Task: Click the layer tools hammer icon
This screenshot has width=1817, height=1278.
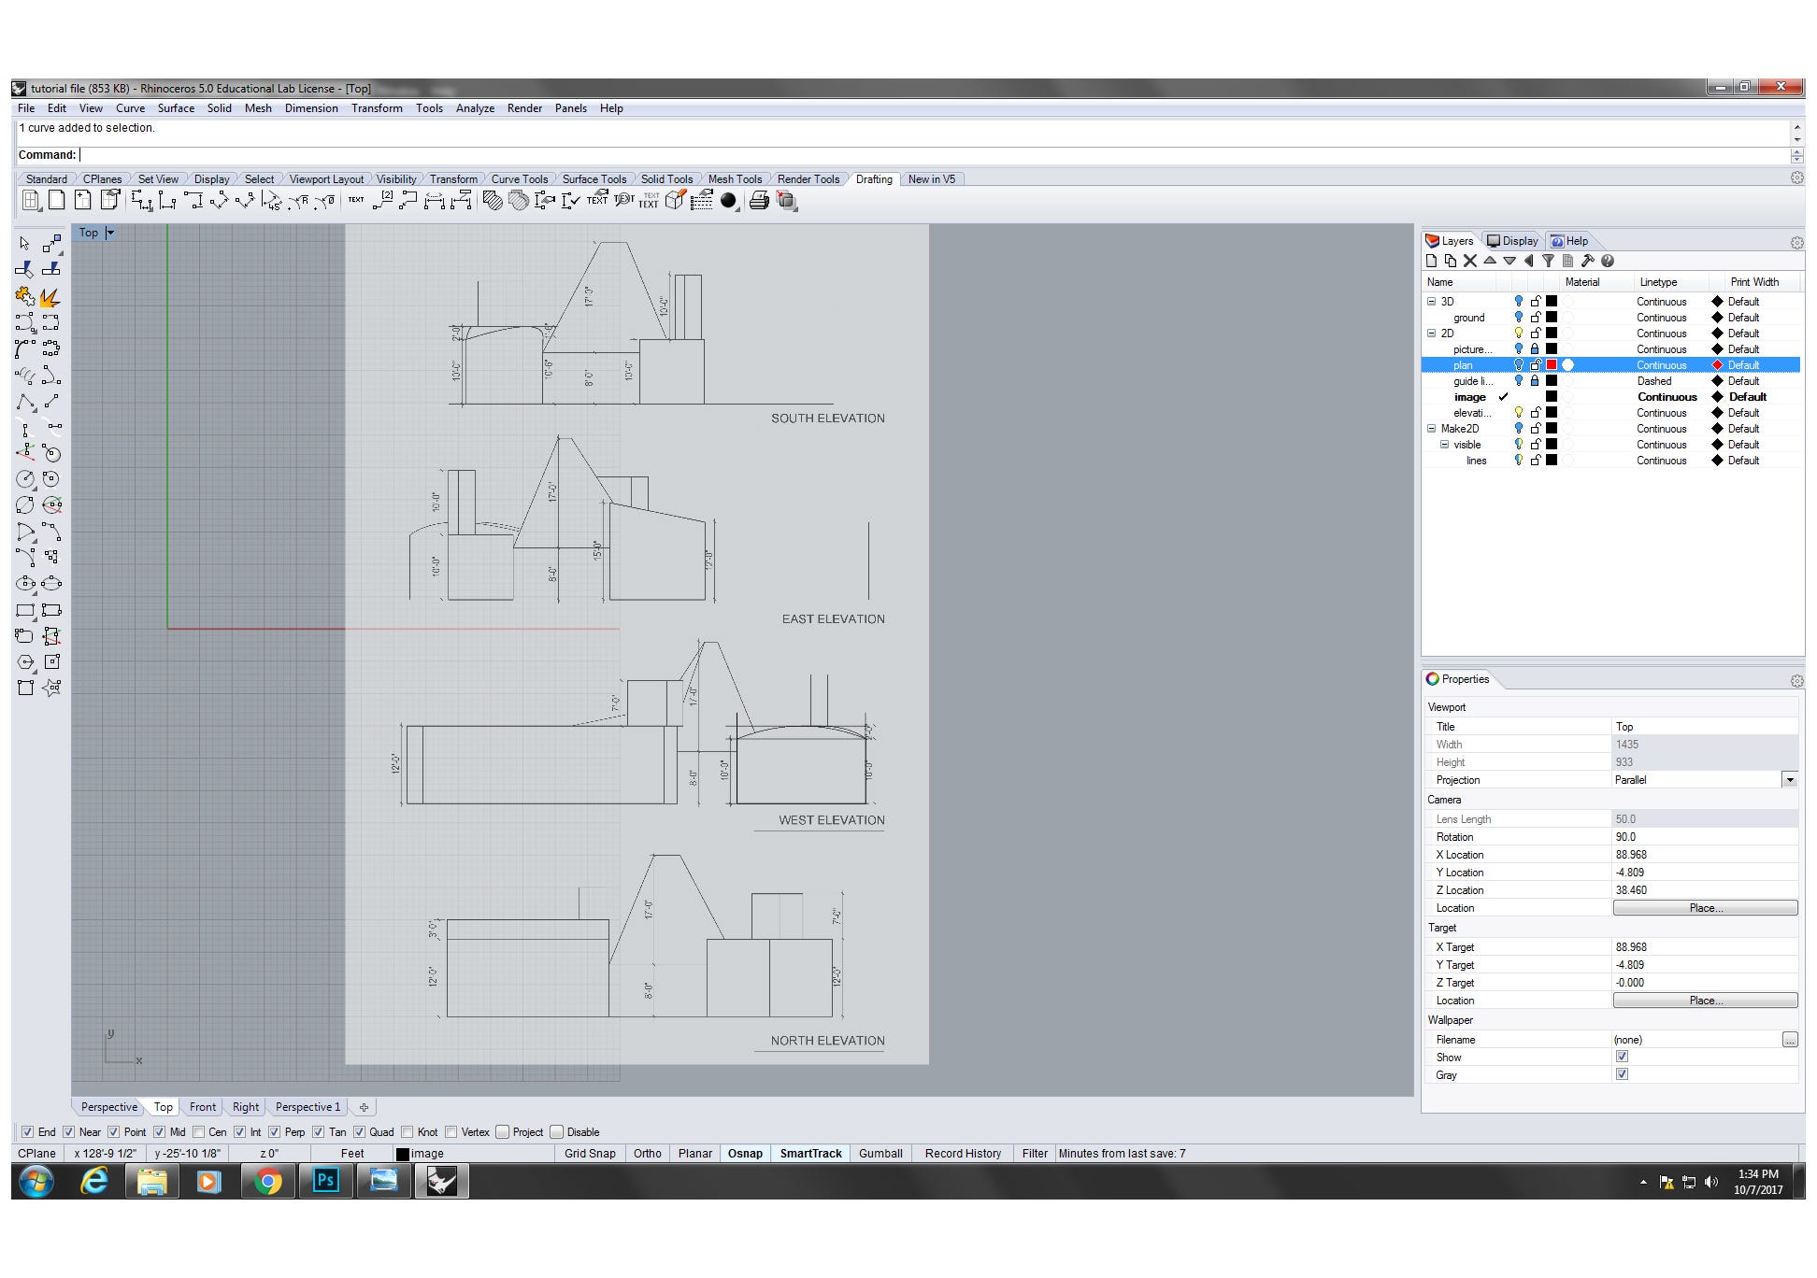Action: click(x=1587, y=262)
